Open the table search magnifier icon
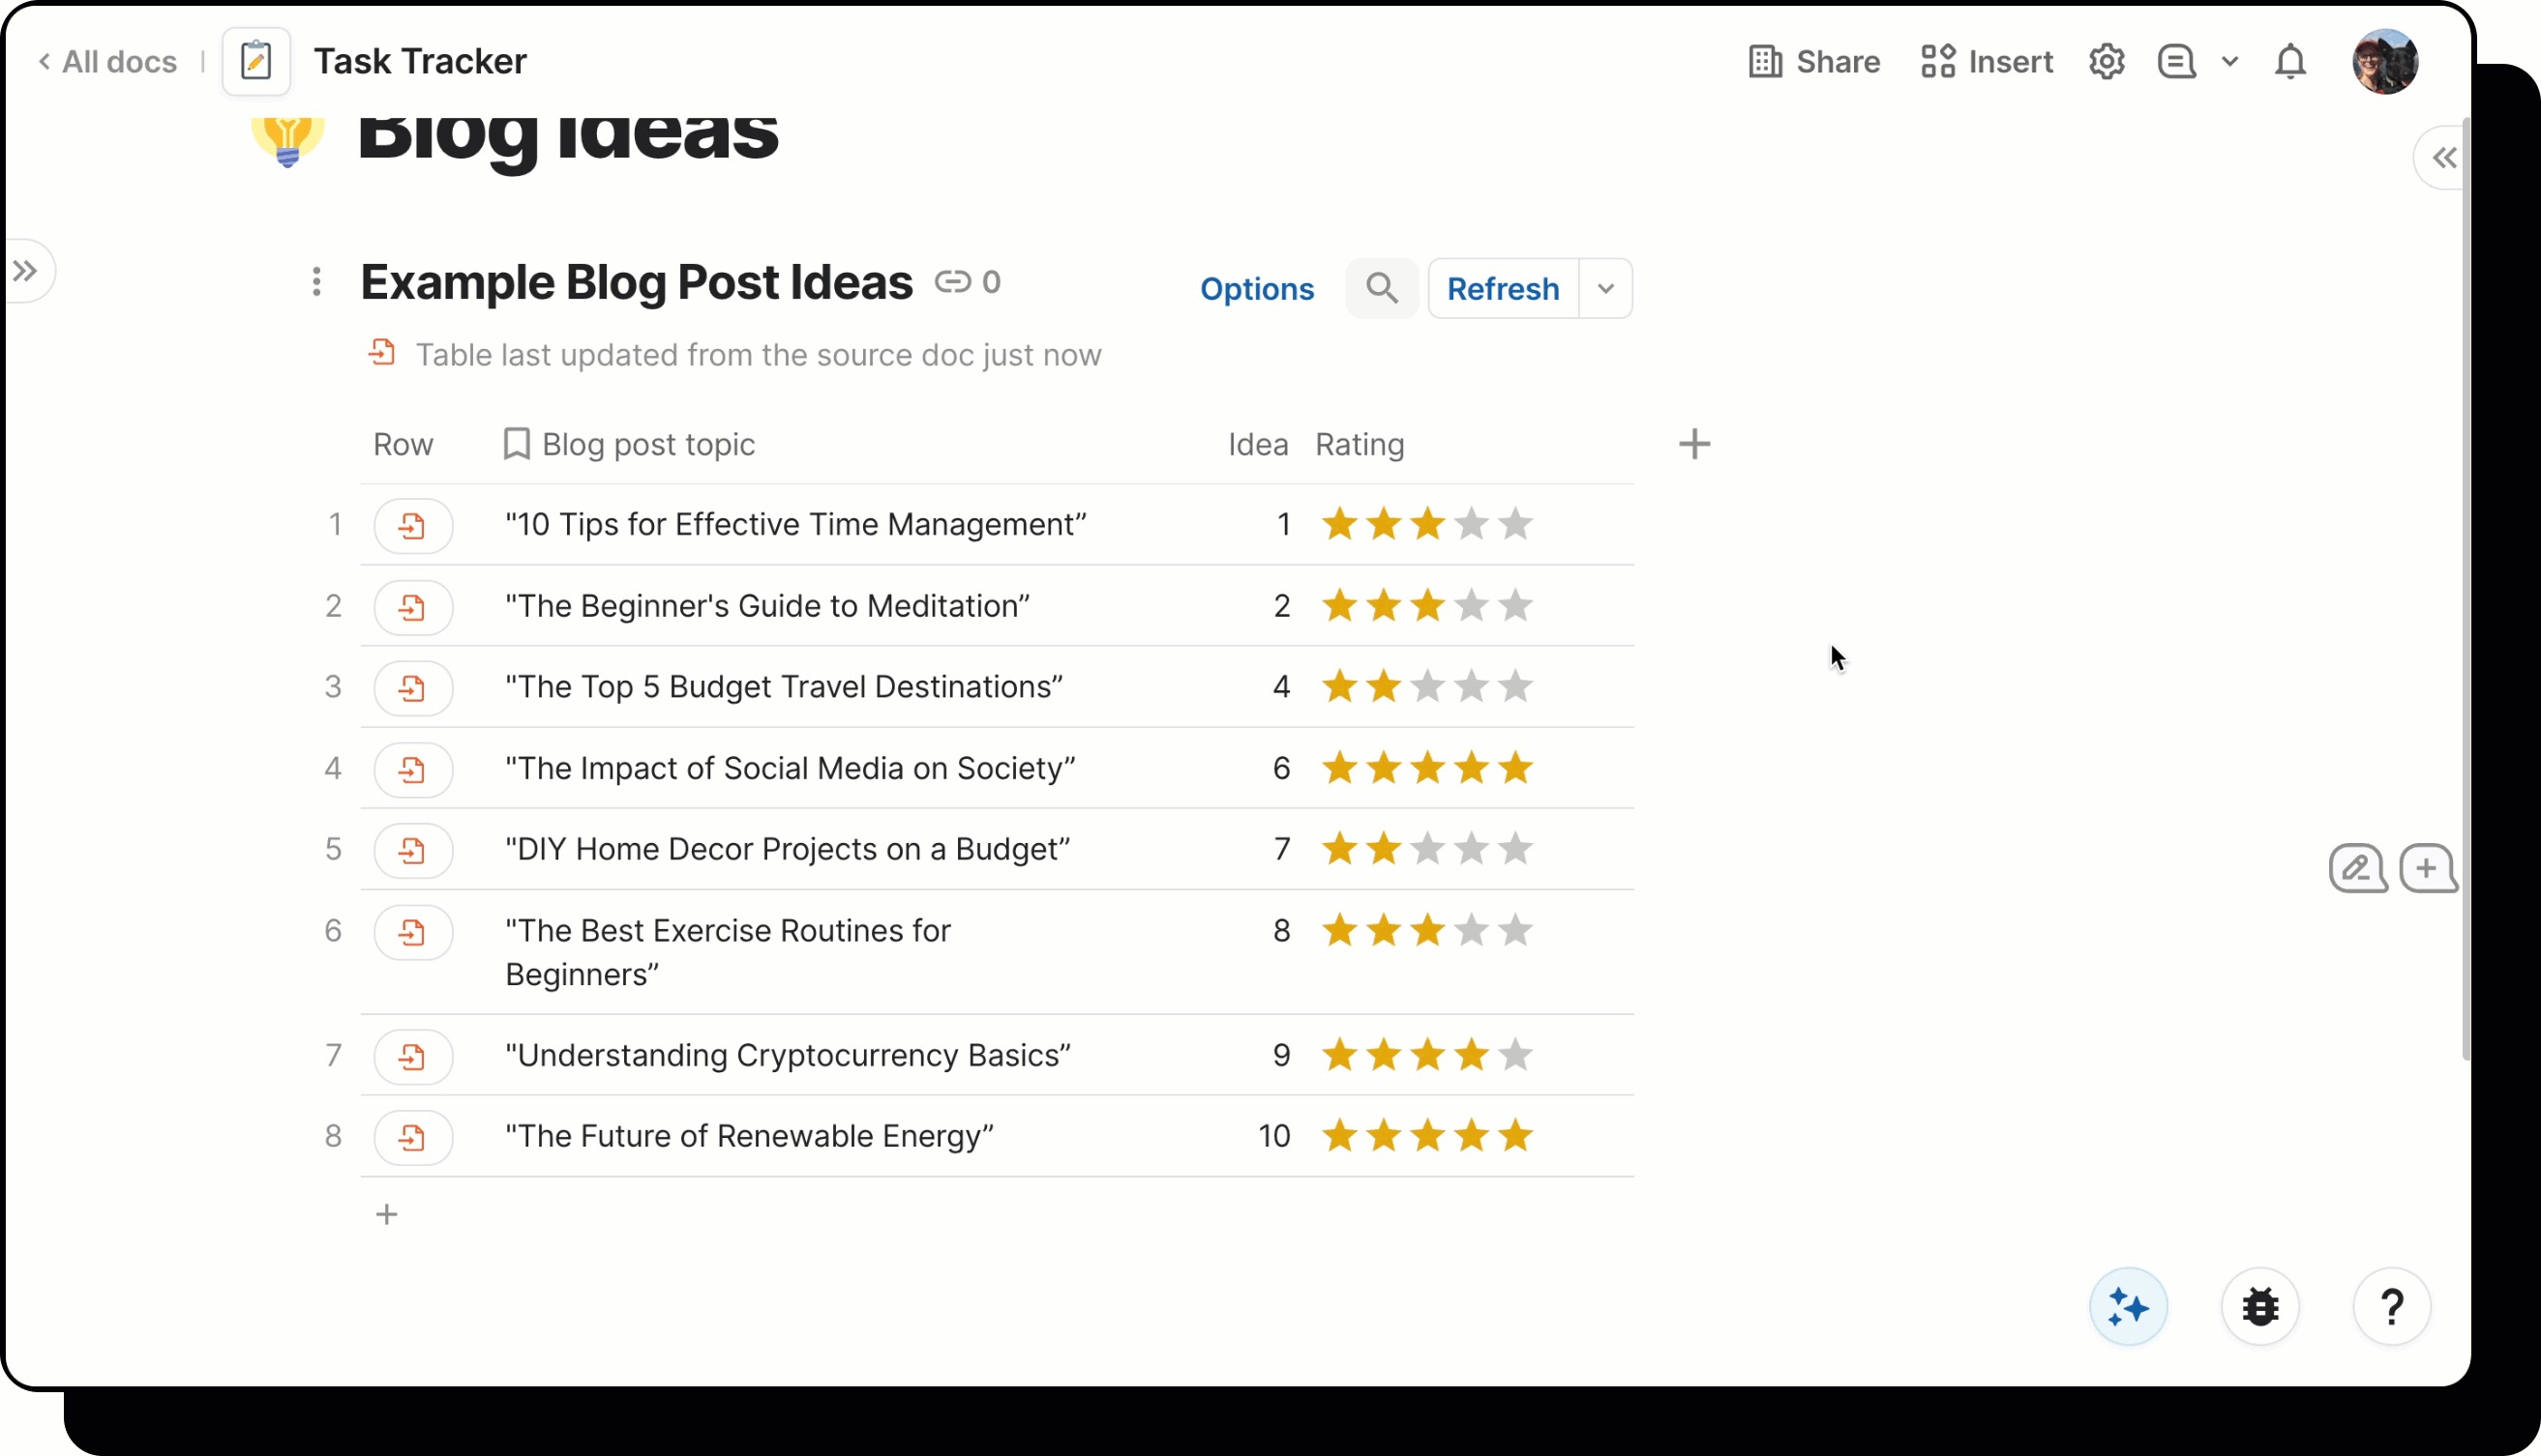The width and height of the screenshot is (2541, 1456). coord(1382,289)
